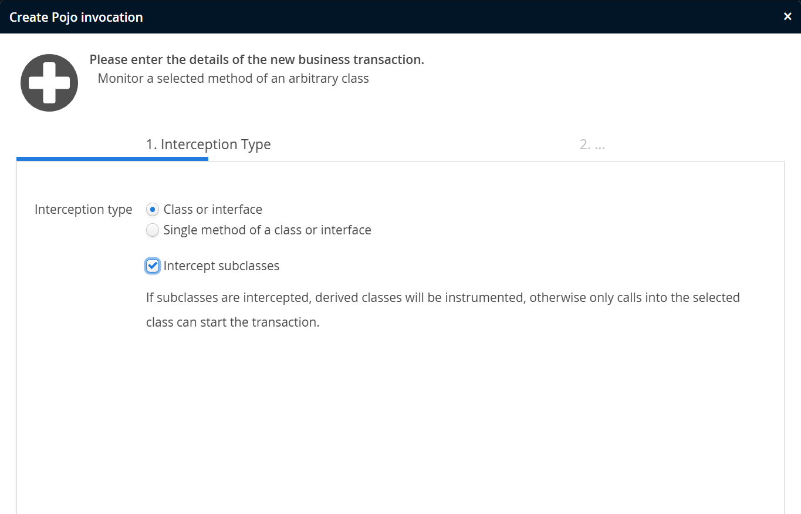Uncheck the Intercept subclasses checkbox
Screen dimensions: 801x514
153,266
